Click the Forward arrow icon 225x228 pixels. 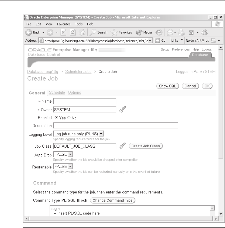[50, 32]
